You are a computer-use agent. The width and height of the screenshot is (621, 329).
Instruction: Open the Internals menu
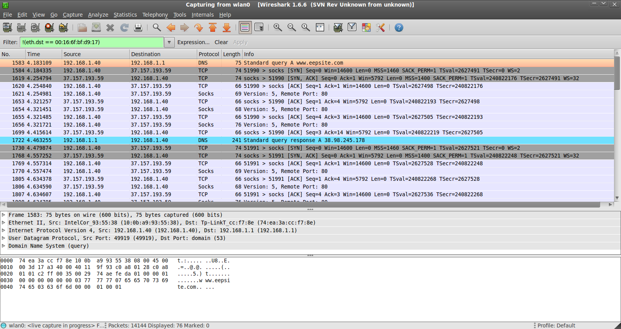pyautogui.click(x=203, y=15)
